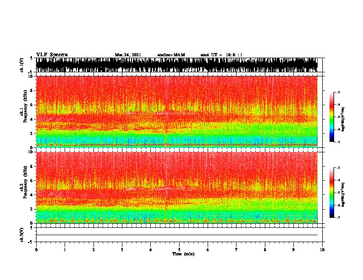This screenshot has height=280, width=363.
Task: Click time axis tick label '6'
Action: [x=208, y=250]
